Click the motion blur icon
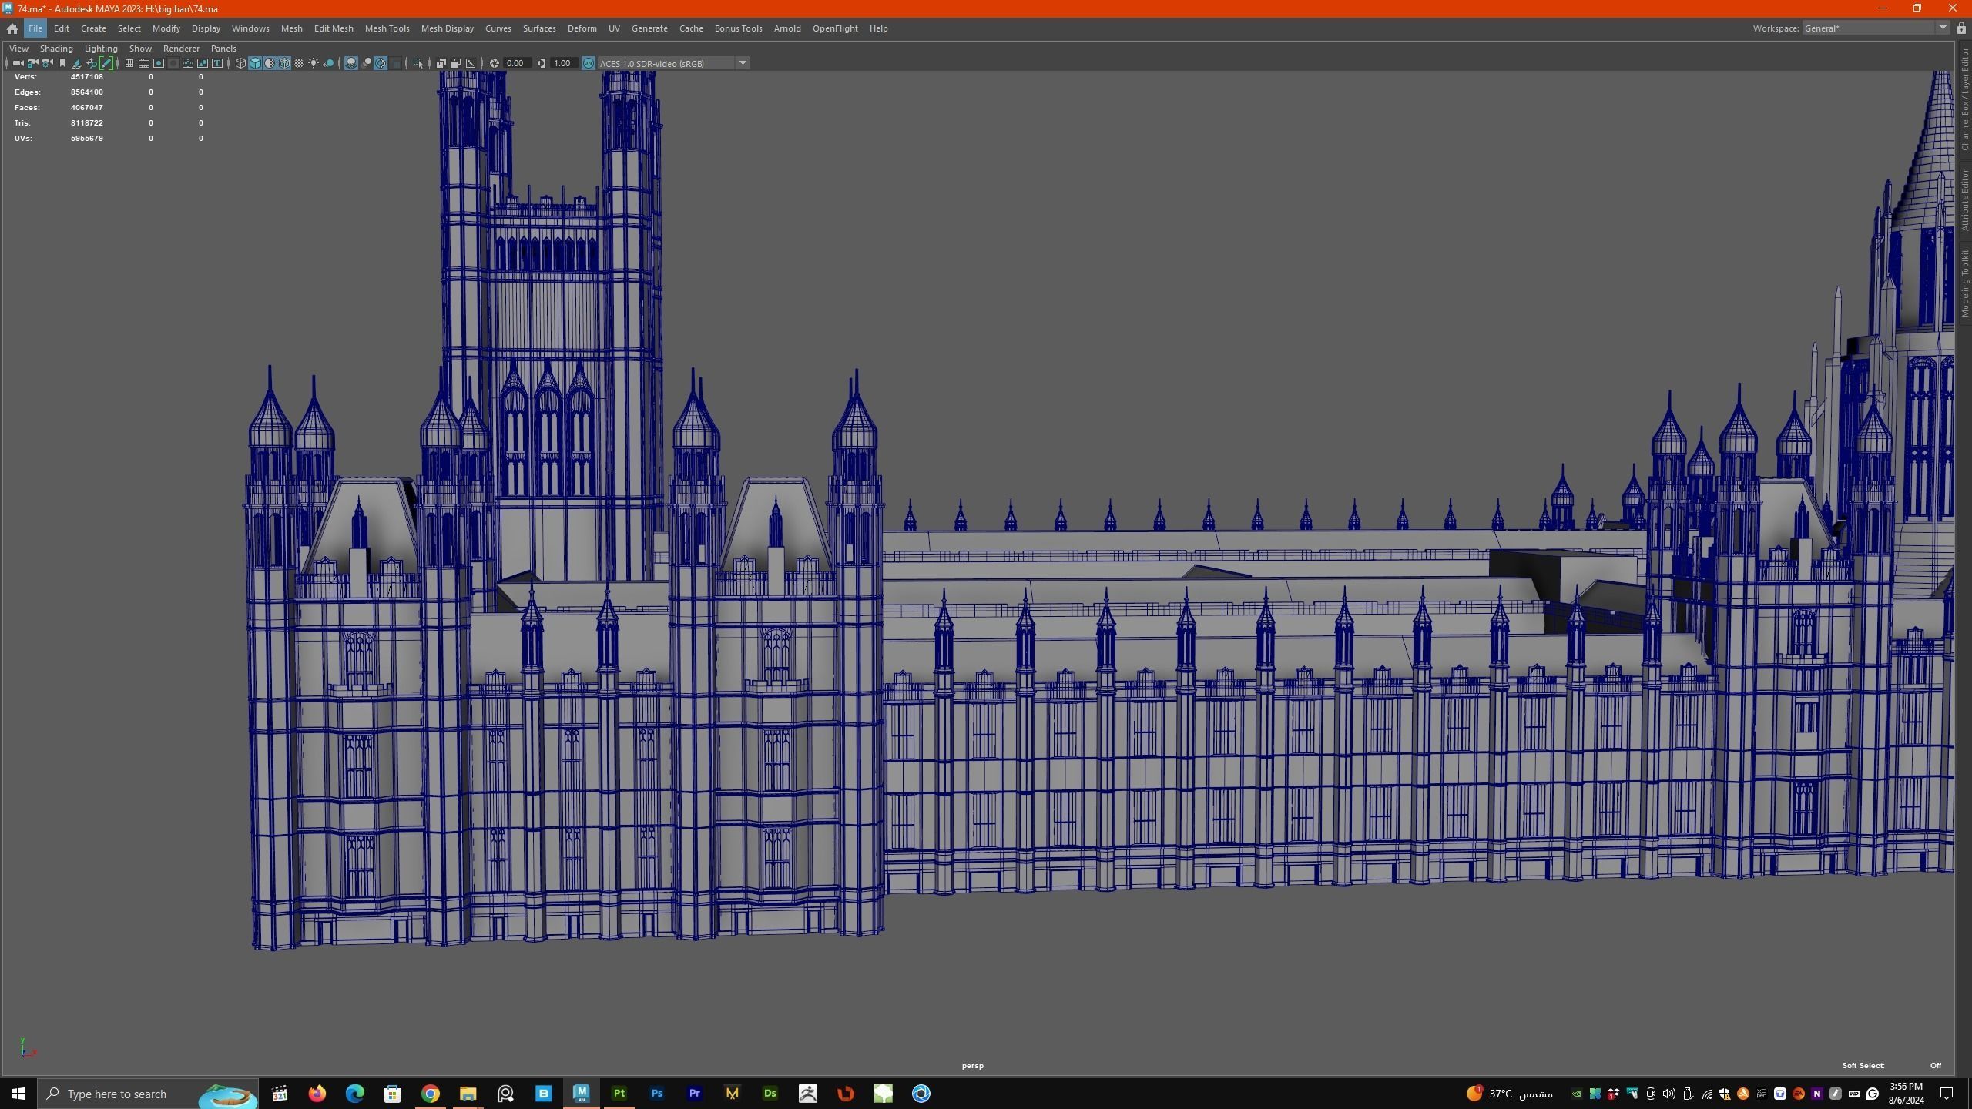 coord(367,63)
